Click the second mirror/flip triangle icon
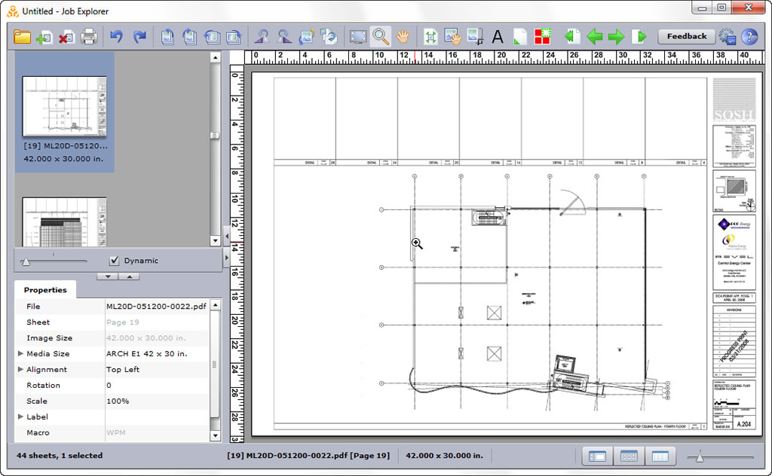Image resolution: width=772 pixels, height=476 pixels. click(x=284, y=37)
